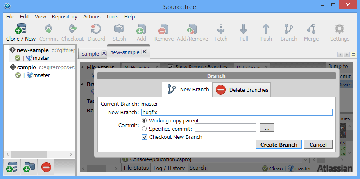Switch to Delete Branches tab
Viewport: 360px width, 179px height.
click(242, 90)
